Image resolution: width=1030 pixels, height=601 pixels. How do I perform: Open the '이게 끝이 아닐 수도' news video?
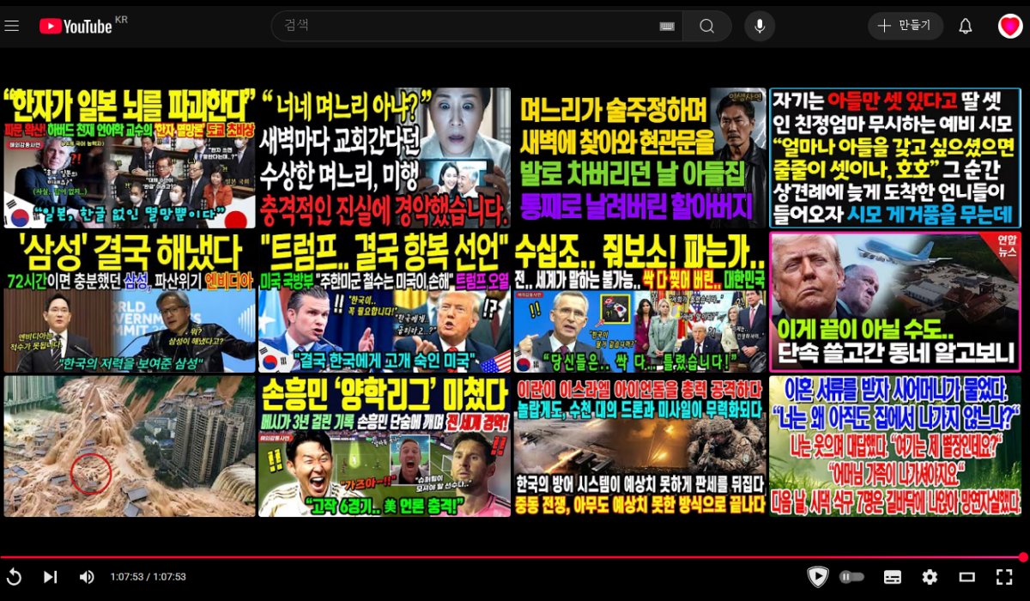[x=895, y=301]
